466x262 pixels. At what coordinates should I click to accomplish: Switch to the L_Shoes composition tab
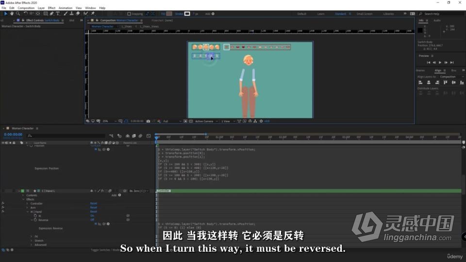coord(127,26)
